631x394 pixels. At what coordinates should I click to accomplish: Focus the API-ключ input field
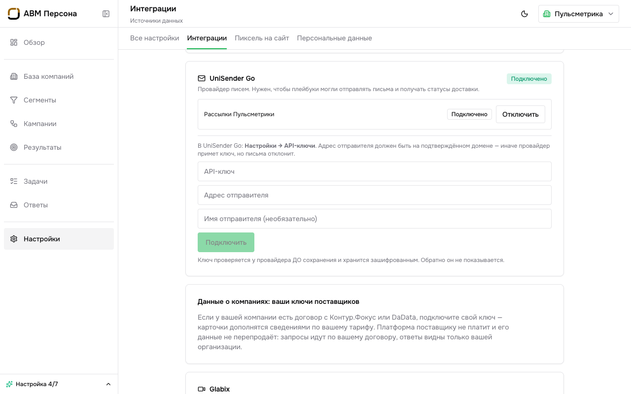pos(375,171)
